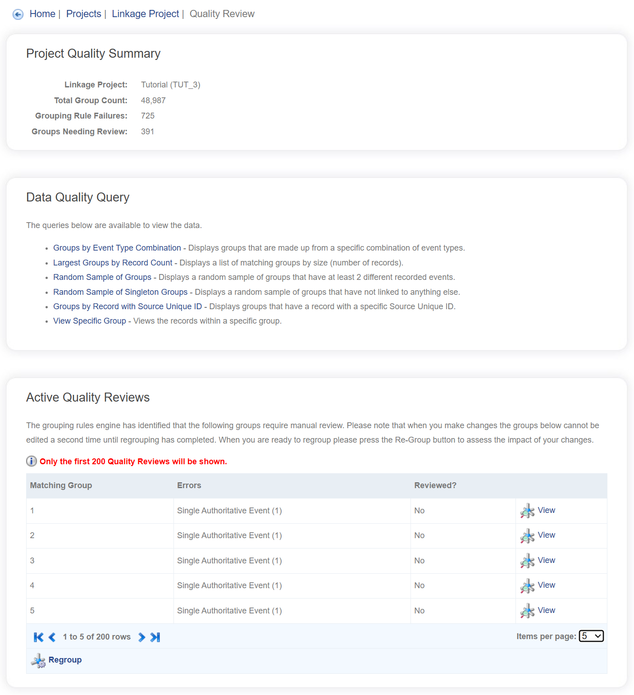Image resolution: width=634 pixels, height=695 pixels.
Task: Open Largest Groups by Record Count query
Action: pyautogui.click(x=113, y=263)
